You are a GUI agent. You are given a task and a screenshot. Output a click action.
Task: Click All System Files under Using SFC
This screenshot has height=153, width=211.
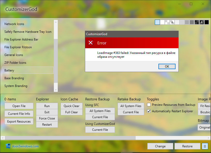click(x=100, y=111)
